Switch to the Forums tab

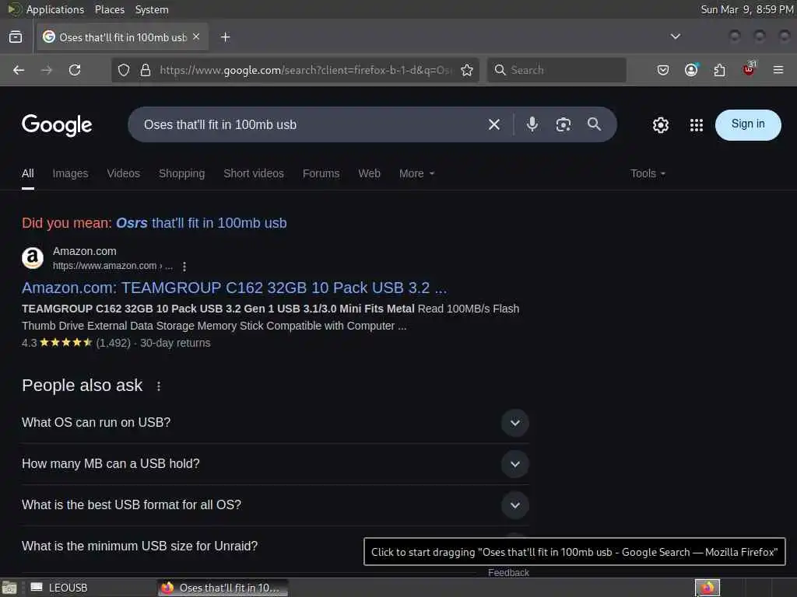[x=321, y=173]
